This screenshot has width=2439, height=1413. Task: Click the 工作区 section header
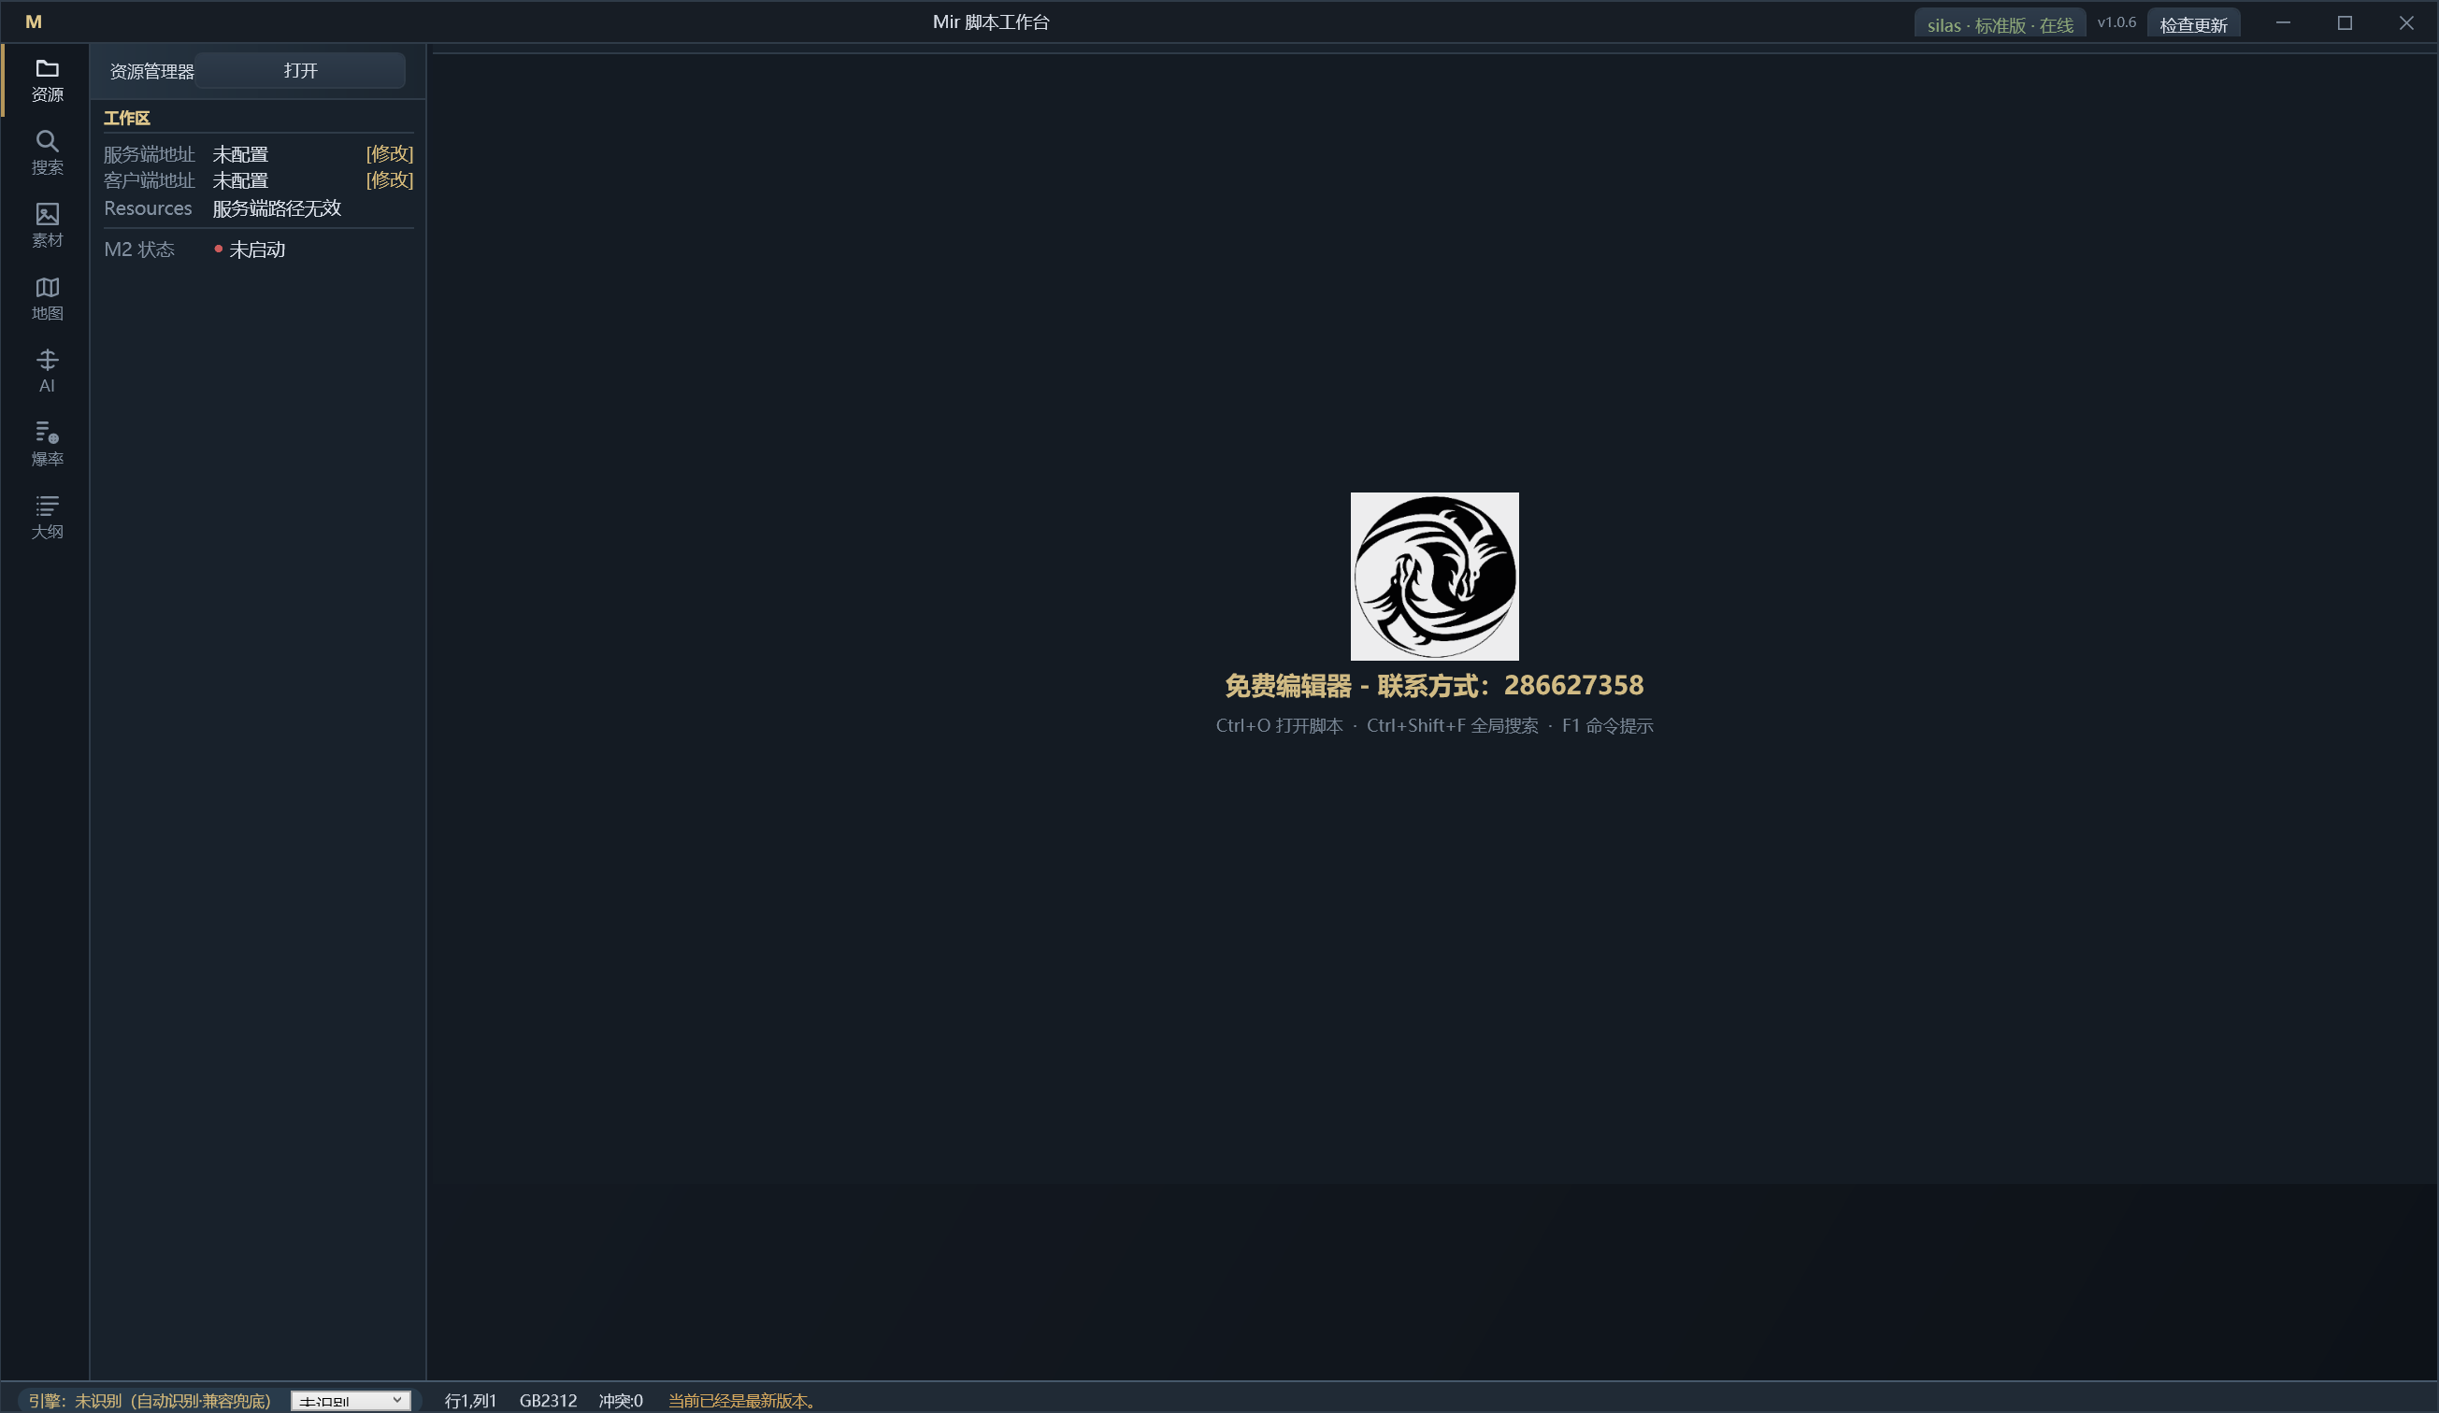(127, 118)
